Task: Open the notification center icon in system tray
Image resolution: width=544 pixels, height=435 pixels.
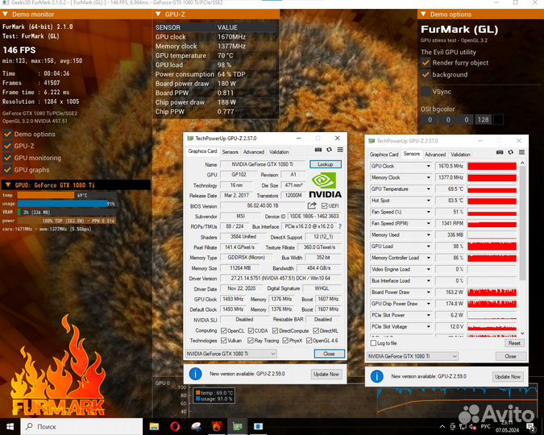Action: click(531, 426)
